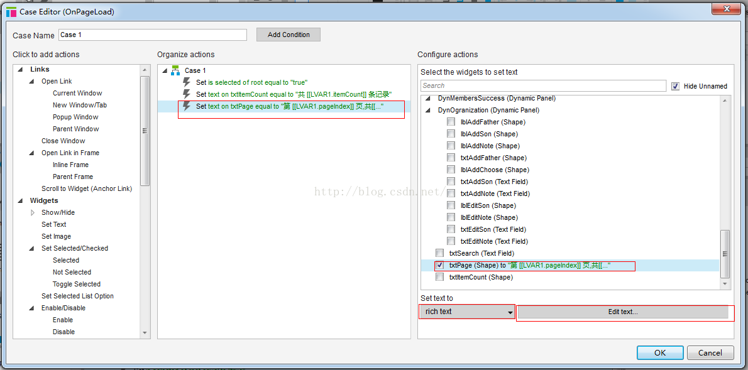Check the txtAddFather (Shape) checkbox
Viewport: 748px width, 370px height.
coord(451,158)
